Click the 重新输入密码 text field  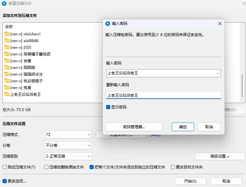tap(163, 95)
